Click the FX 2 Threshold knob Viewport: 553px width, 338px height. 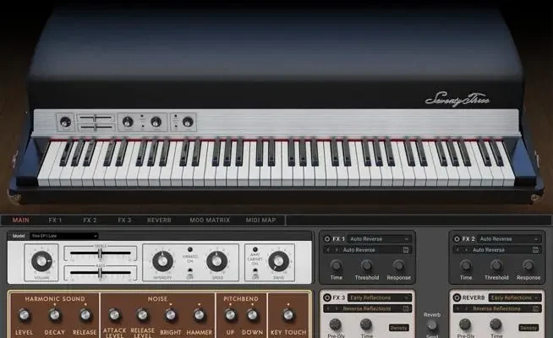click(496, 265)
